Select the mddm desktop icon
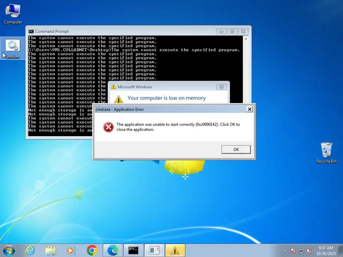The height and width of the screenshot is (257, 343). pyautogui.click(x=13, y=49)
